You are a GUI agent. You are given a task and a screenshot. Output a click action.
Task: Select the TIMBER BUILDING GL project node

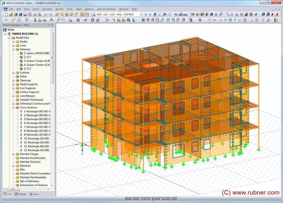point(25,34)
